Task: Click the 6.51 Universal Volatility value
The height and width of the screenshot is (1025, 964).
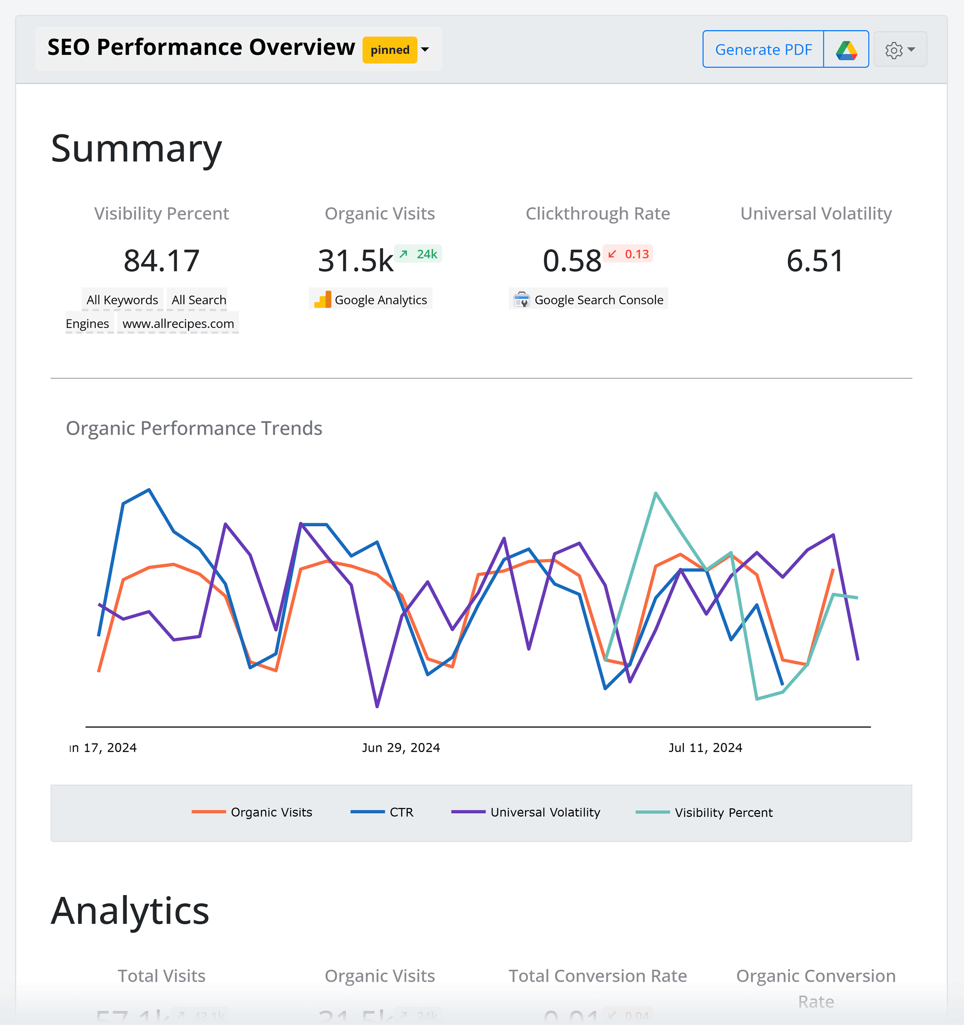Action: pos(815,260)
